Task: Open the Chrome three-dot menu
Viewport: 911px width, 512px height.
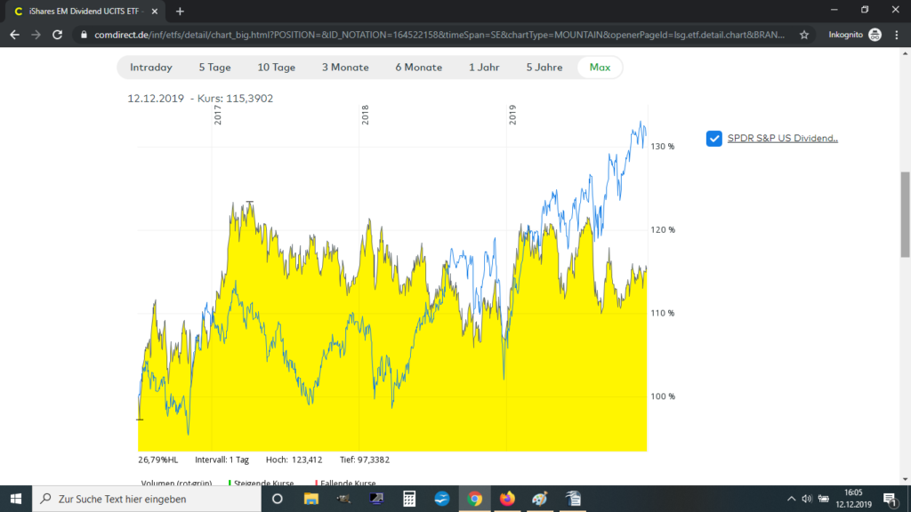Action: point(897,35)
